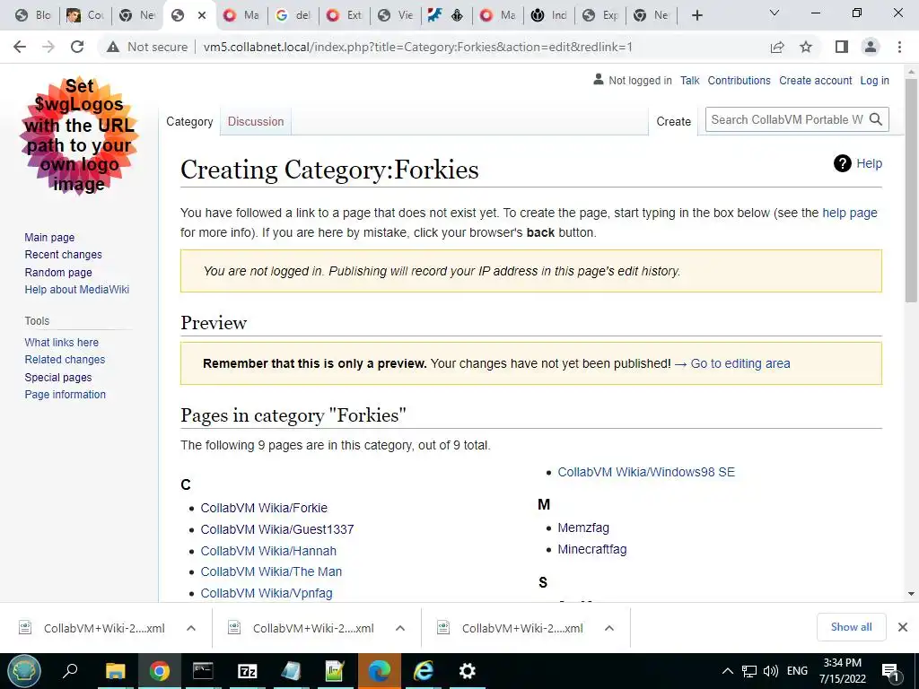Open Contributions link

(739, 81)
